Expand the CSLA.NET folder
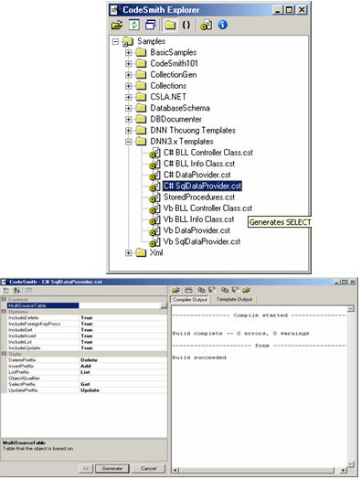The image size is (361, 480). coord(129,97)
